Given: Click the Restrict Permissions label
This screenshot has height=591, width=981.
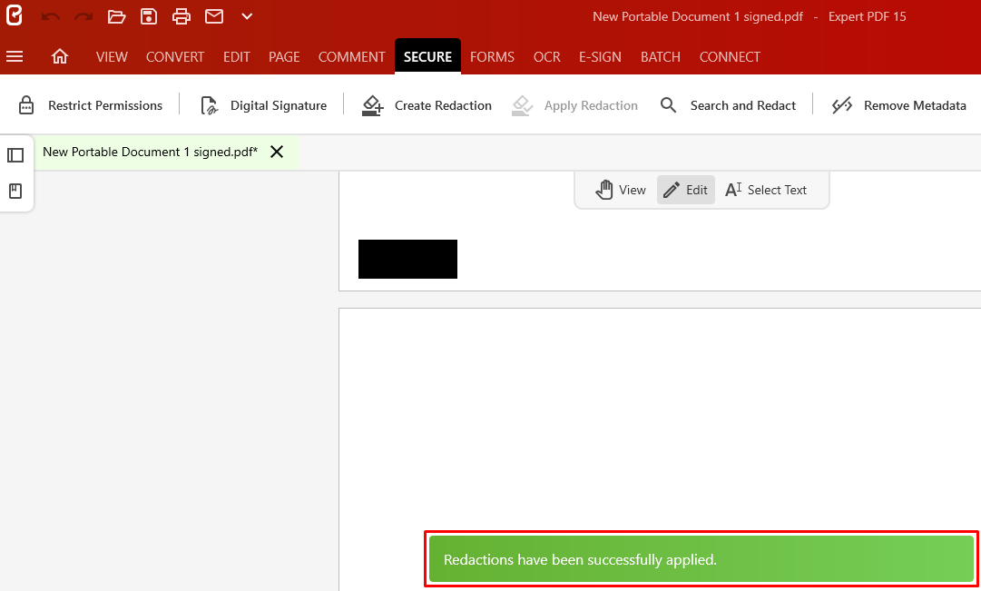Looking at the screenshot, I should pyautogui.click(x=105, y=106).
